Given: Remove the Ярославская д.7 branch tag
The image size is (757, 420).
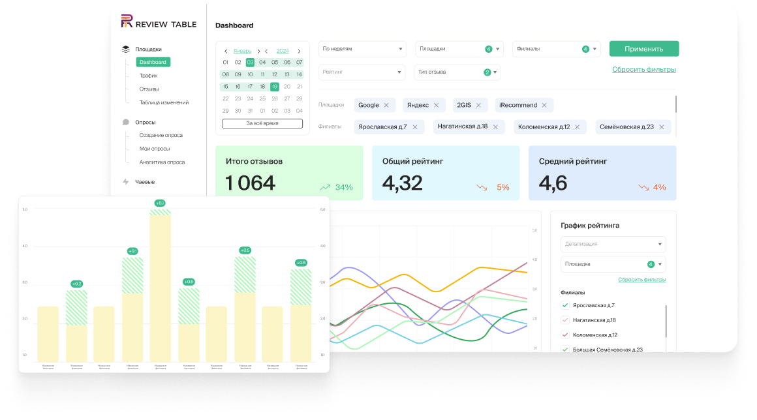Looking at the screenshot, I should [414, 127].
